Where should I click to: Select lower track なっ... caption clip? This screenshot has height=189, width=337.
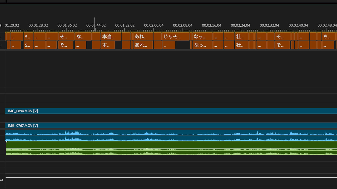point(202,45)
